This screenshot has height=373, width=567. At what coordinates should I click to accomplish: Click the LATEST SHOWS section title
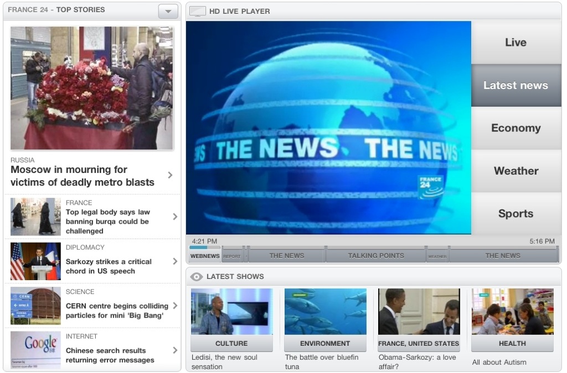tap(235, 277)
